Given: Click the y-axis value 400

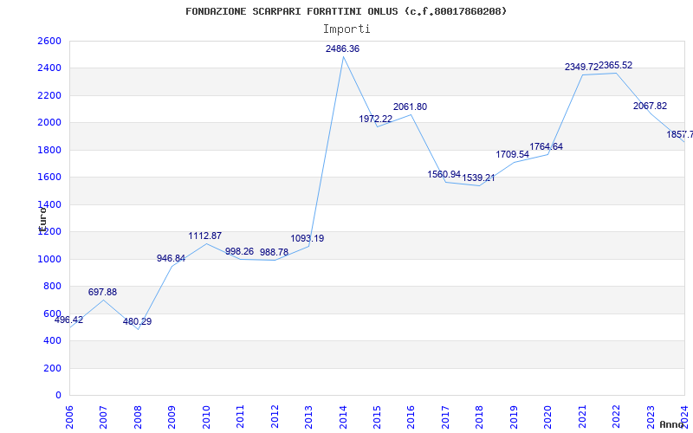Looking at the screenshot, I should click(x=53, y=340).
